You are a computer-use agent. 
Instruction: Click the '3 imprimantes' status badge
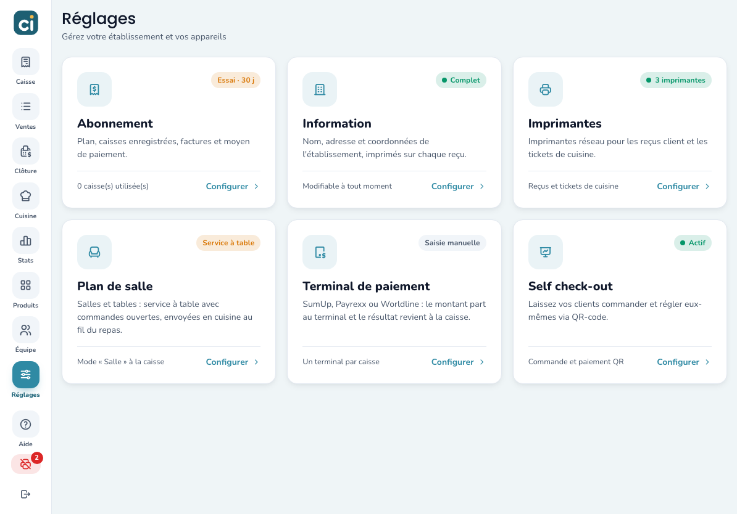676,80
